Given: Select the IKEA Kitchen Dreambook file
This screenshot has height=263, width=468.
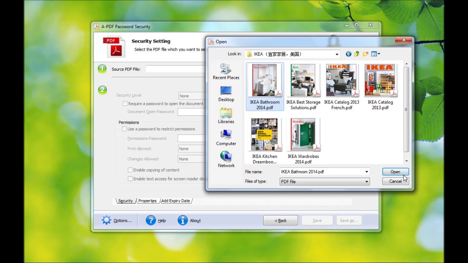Looking at the screenshot, I should [265, 141].
